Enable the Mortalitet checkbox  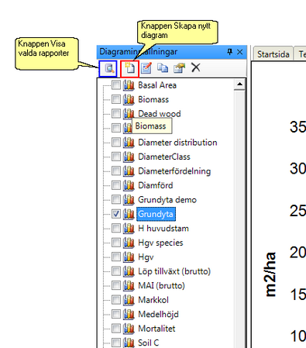pyautogui.click(x=116, y=329)
